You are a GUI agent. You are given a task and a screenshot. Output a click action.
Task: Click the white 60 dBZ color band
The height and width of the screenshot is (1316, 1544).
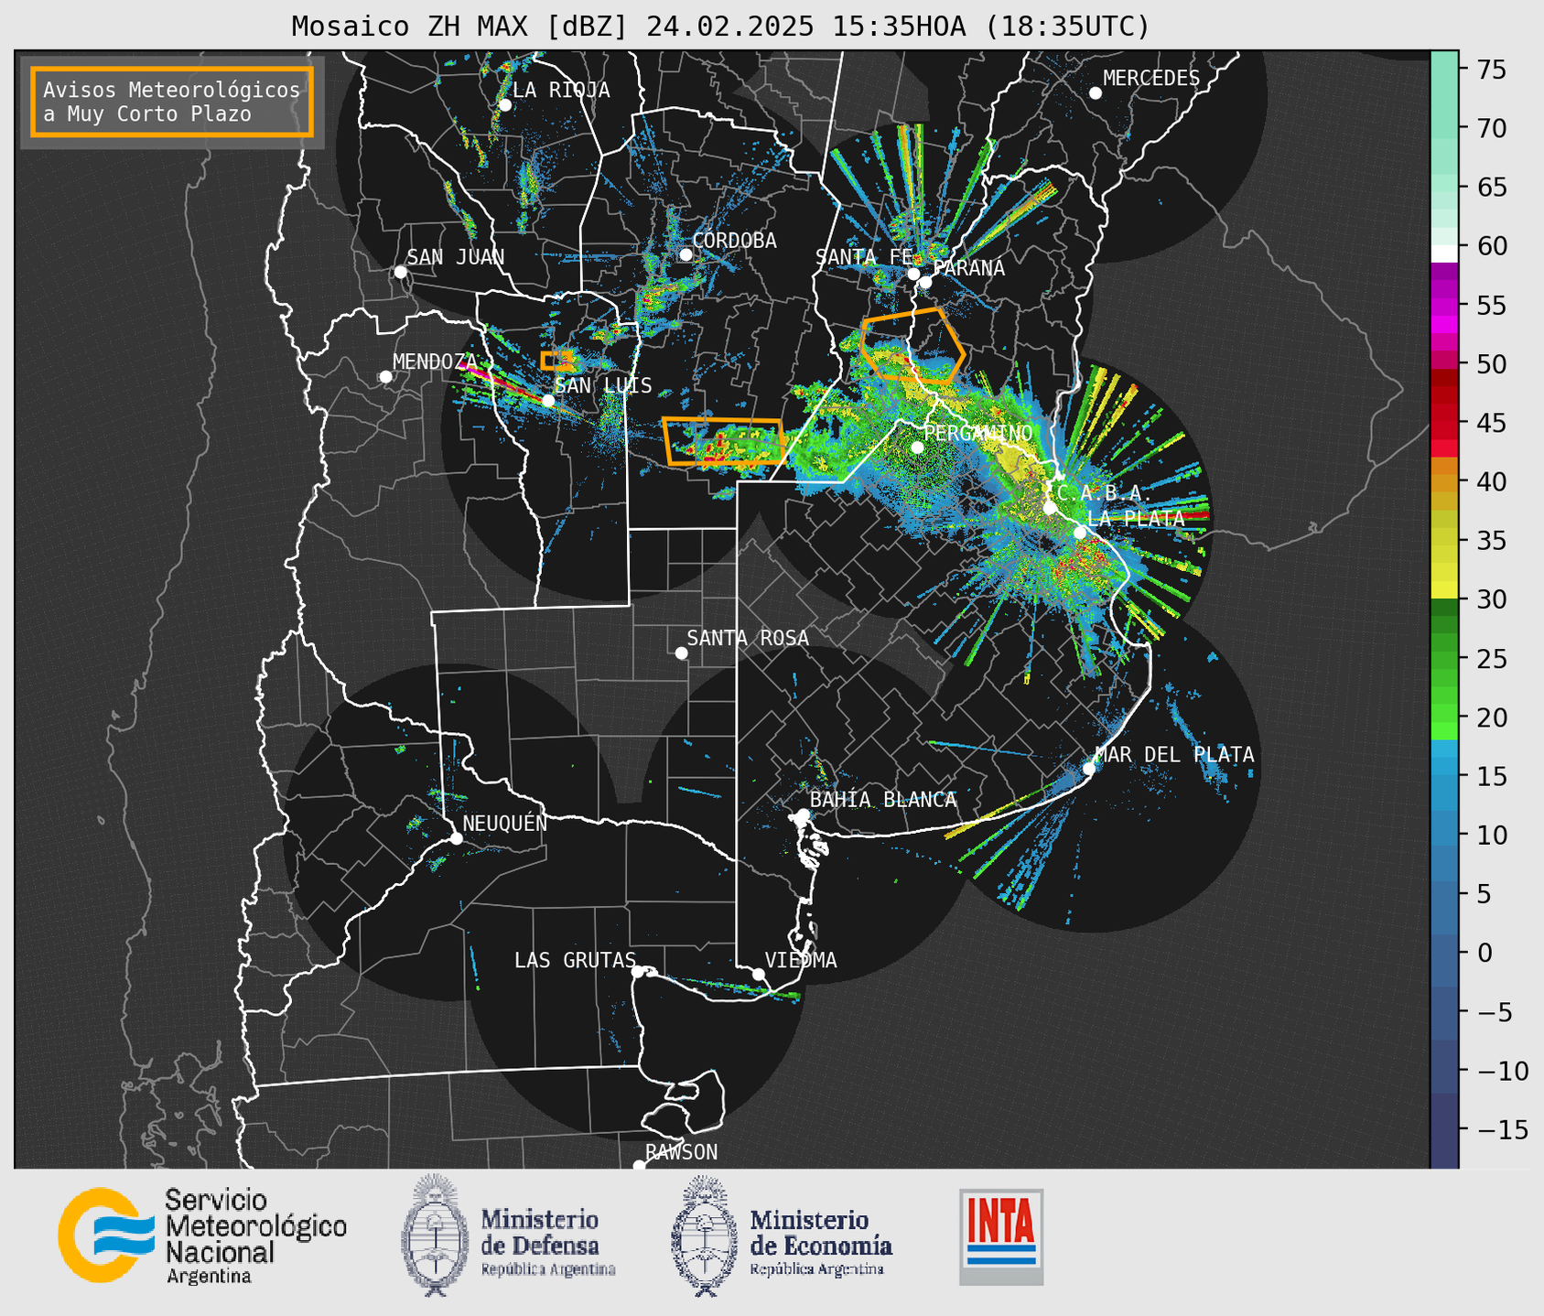[x=1444, y=253]
